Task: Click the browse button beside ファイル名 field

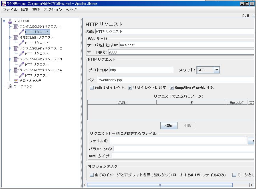Action: point(251,141)
